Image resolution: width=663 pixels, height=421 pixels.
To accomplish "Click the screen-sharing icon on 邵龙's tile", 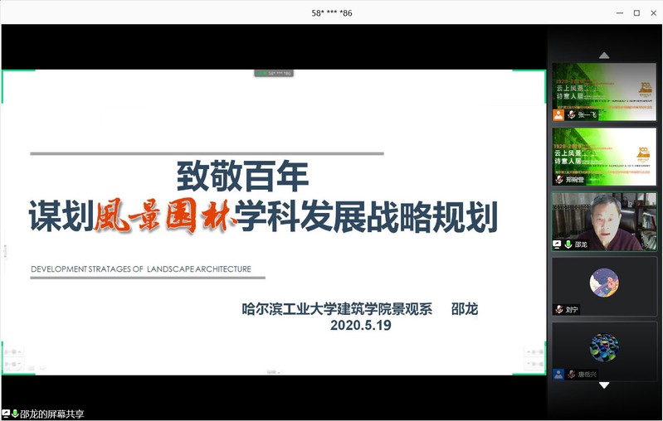I will 558,244.
